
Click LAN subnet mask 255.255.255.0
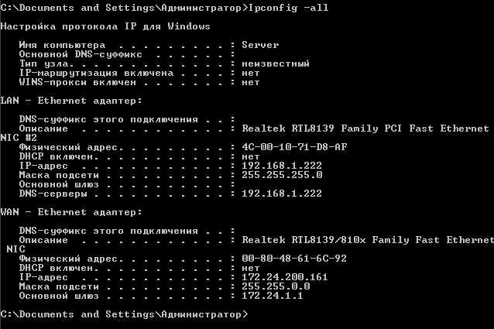[x=282, y=175]
